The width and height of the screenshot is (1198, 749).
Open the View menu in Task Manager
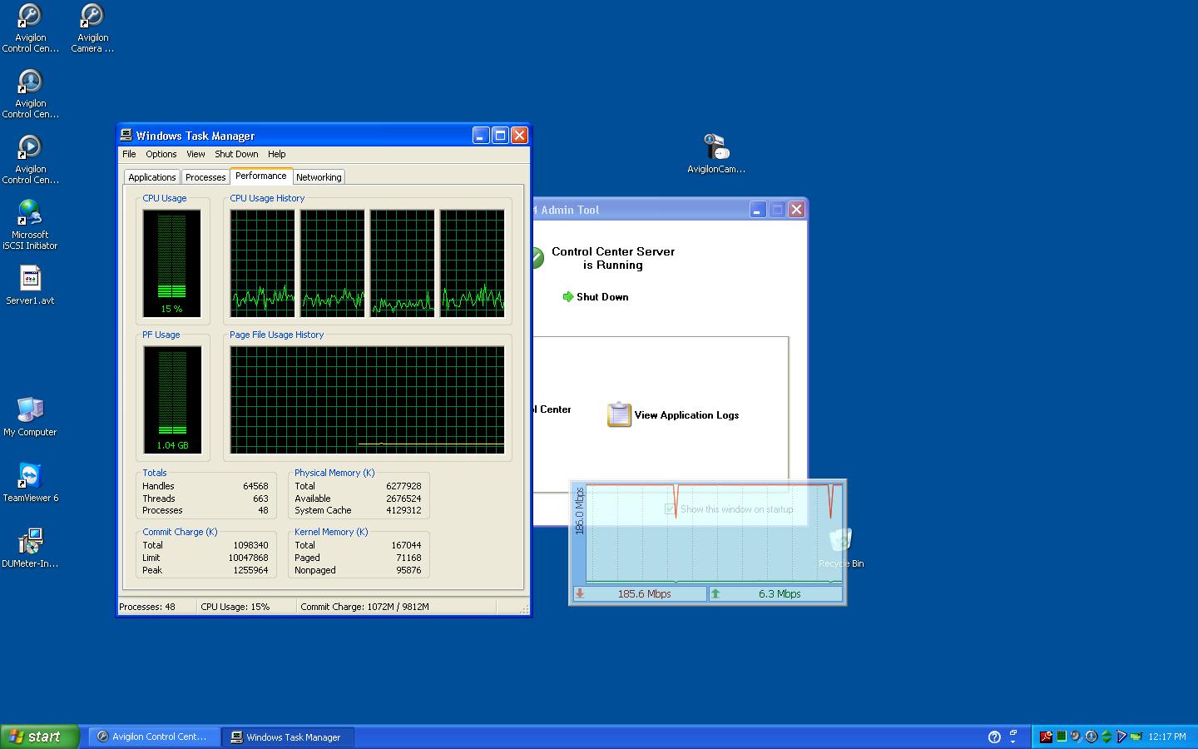tap(196, 154)
